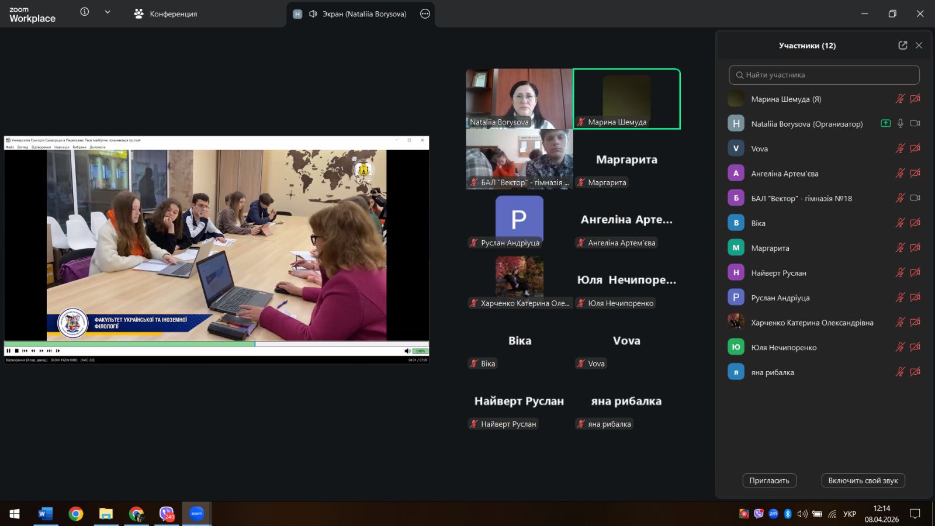Click the Найти участника search field
The image size is (935, 526).
(x=824, y=75)
